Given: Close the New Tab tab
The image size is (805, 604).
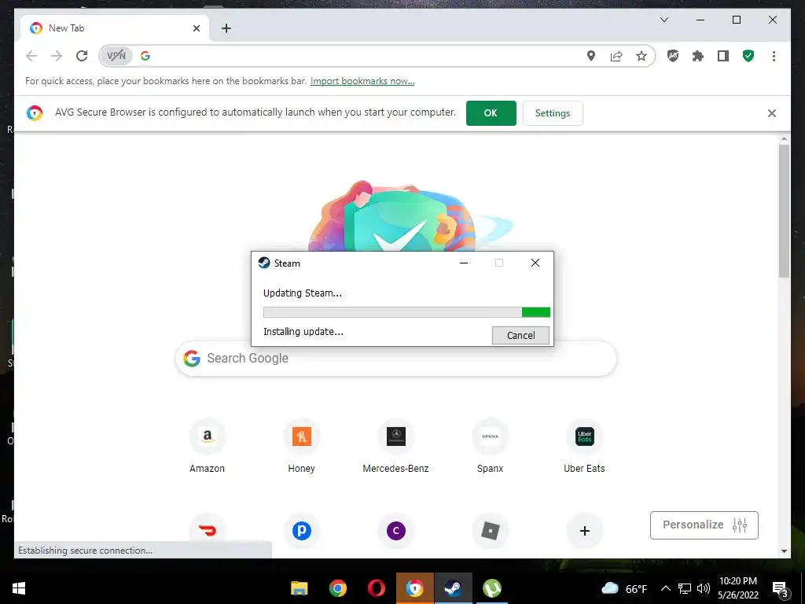Looking at the screenshot, I should 196,28.
